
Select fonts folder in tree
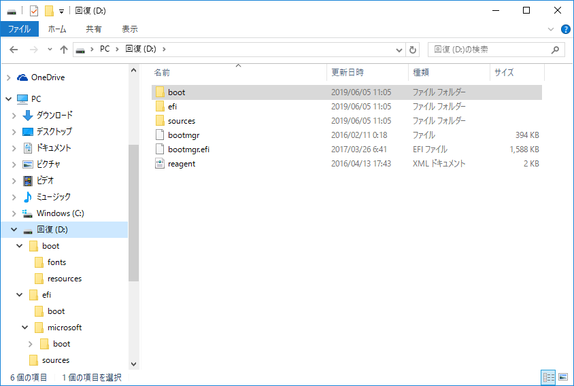click(56, 262)
